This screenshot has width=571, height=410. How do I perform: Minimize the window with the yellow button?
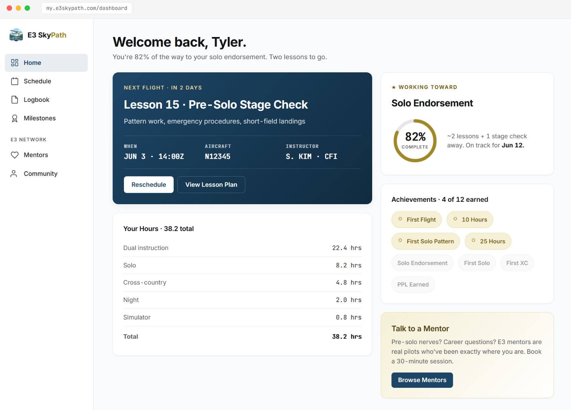(18, 8)
